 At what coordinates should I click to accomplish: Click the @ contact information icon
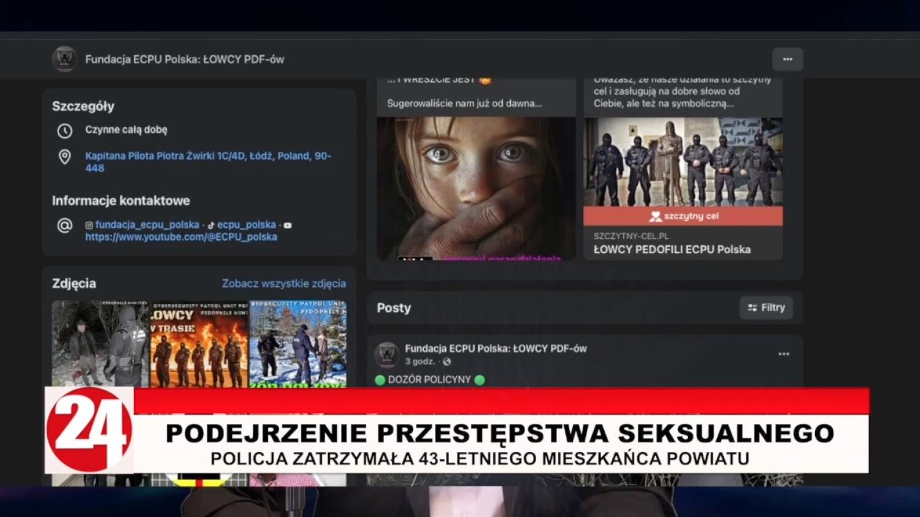click(x=64, y=226)
